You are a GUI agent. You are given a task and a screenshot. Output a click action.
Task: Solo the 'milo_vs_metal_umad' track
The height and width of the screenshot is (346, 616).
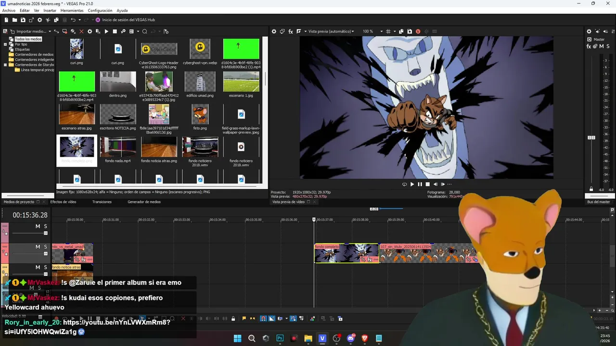pos(46,247)
